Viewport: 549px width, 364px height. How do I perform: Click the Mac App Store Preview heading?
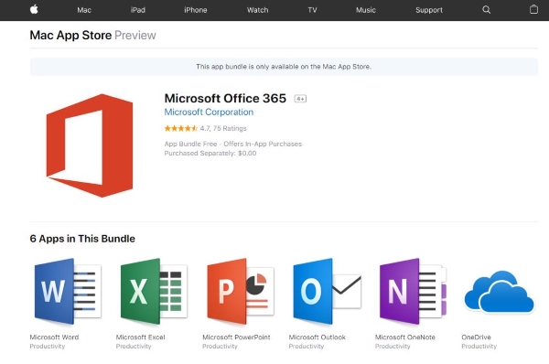tap(92, 36)
